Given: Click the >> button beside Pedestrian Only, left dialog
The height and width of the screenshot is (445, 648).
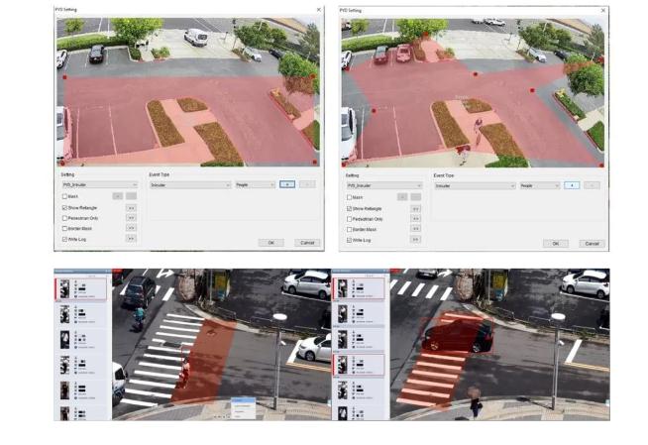Looking at the screenshot, I should point(131,218).
